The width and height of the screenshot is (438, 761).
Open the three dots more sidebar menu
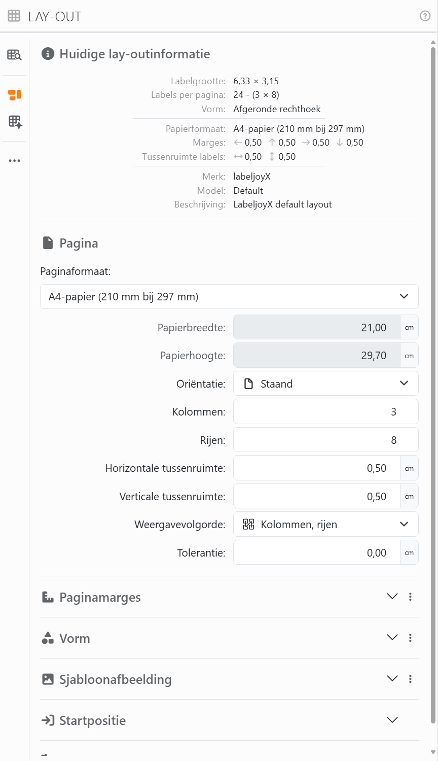coord(15,161)
